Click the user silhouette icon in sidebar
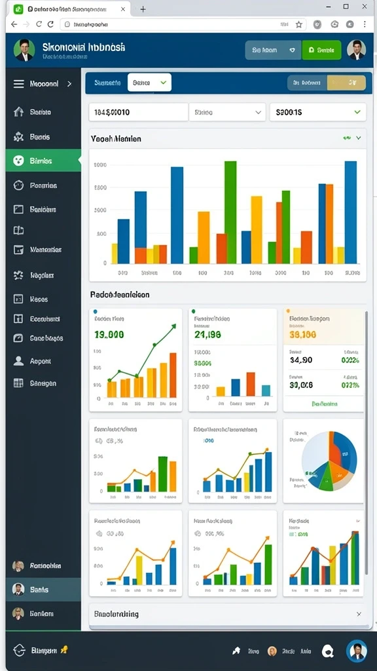 click(18, 361)
